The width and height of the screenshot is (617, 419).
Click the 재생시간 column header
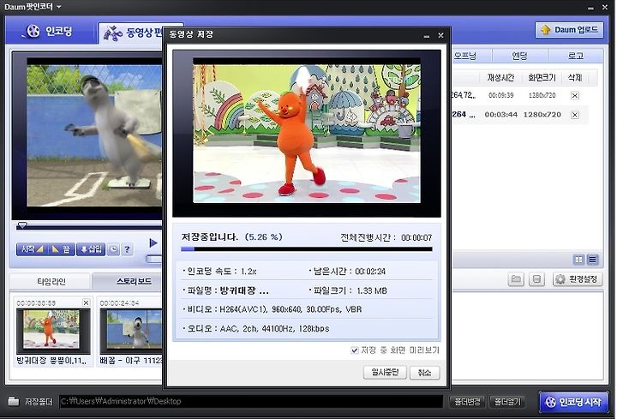[x=500, y=77]
